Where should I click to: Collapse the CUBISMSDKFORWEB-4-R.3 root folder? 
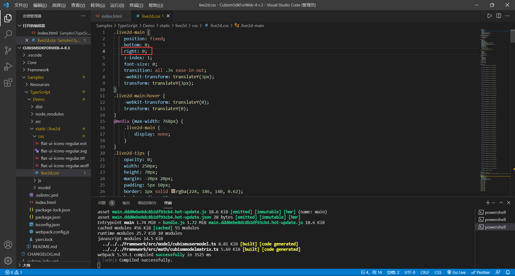pos(19,48)
